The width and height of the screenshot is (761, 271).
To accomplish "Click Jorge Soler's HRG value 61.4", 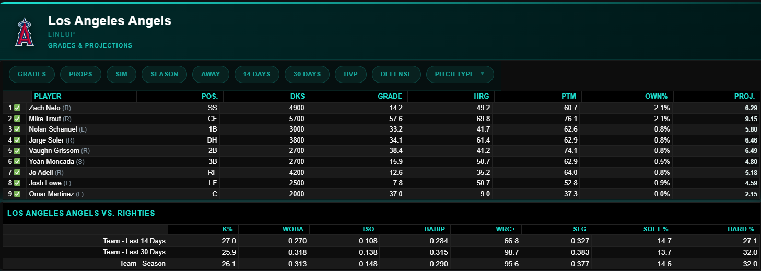I will click(x=484, y=140).
